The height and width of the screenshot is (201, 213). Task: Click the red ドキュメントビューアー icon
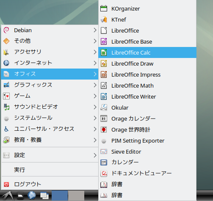click(104, 173)
